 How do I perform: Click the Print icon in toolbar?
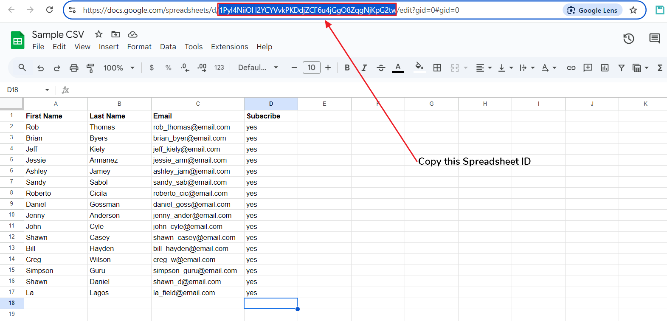(x=74, y=68)
